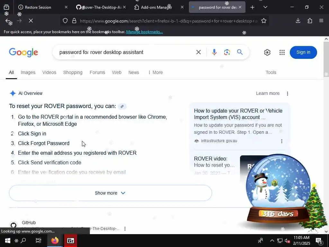Show hidden system tray icons
The height and width of the screenshot is (247, 329).
click(272, 241)
